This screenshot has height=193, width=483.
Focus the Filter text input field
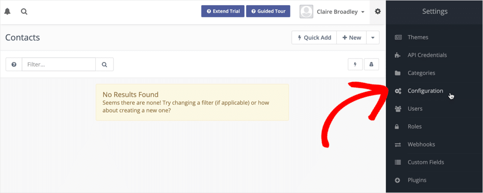(x=59, y=65)
